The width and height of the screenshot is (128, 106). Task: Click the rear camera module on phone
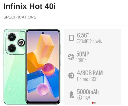point(15,43)
